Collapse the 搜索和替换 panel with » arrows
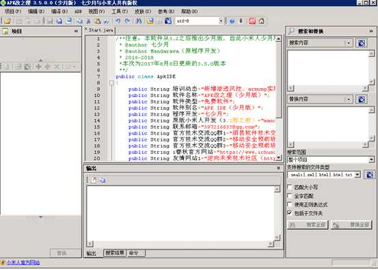The height and width of the screenshot is (270, 378). 371,31
